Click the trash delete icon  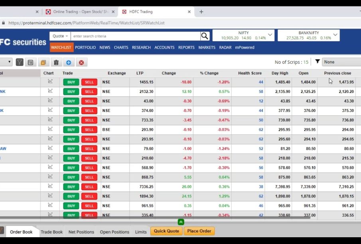point(56,62)
